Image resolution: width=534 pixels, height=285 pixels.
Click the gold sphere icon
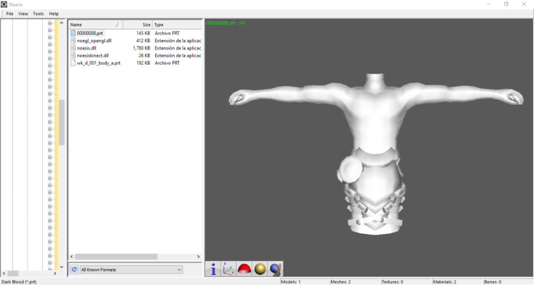click(260, 269)
